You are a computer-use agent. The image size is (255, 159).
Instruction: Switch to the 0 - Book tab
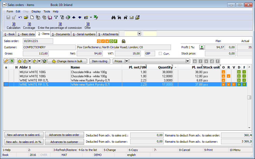pos(10,34)
